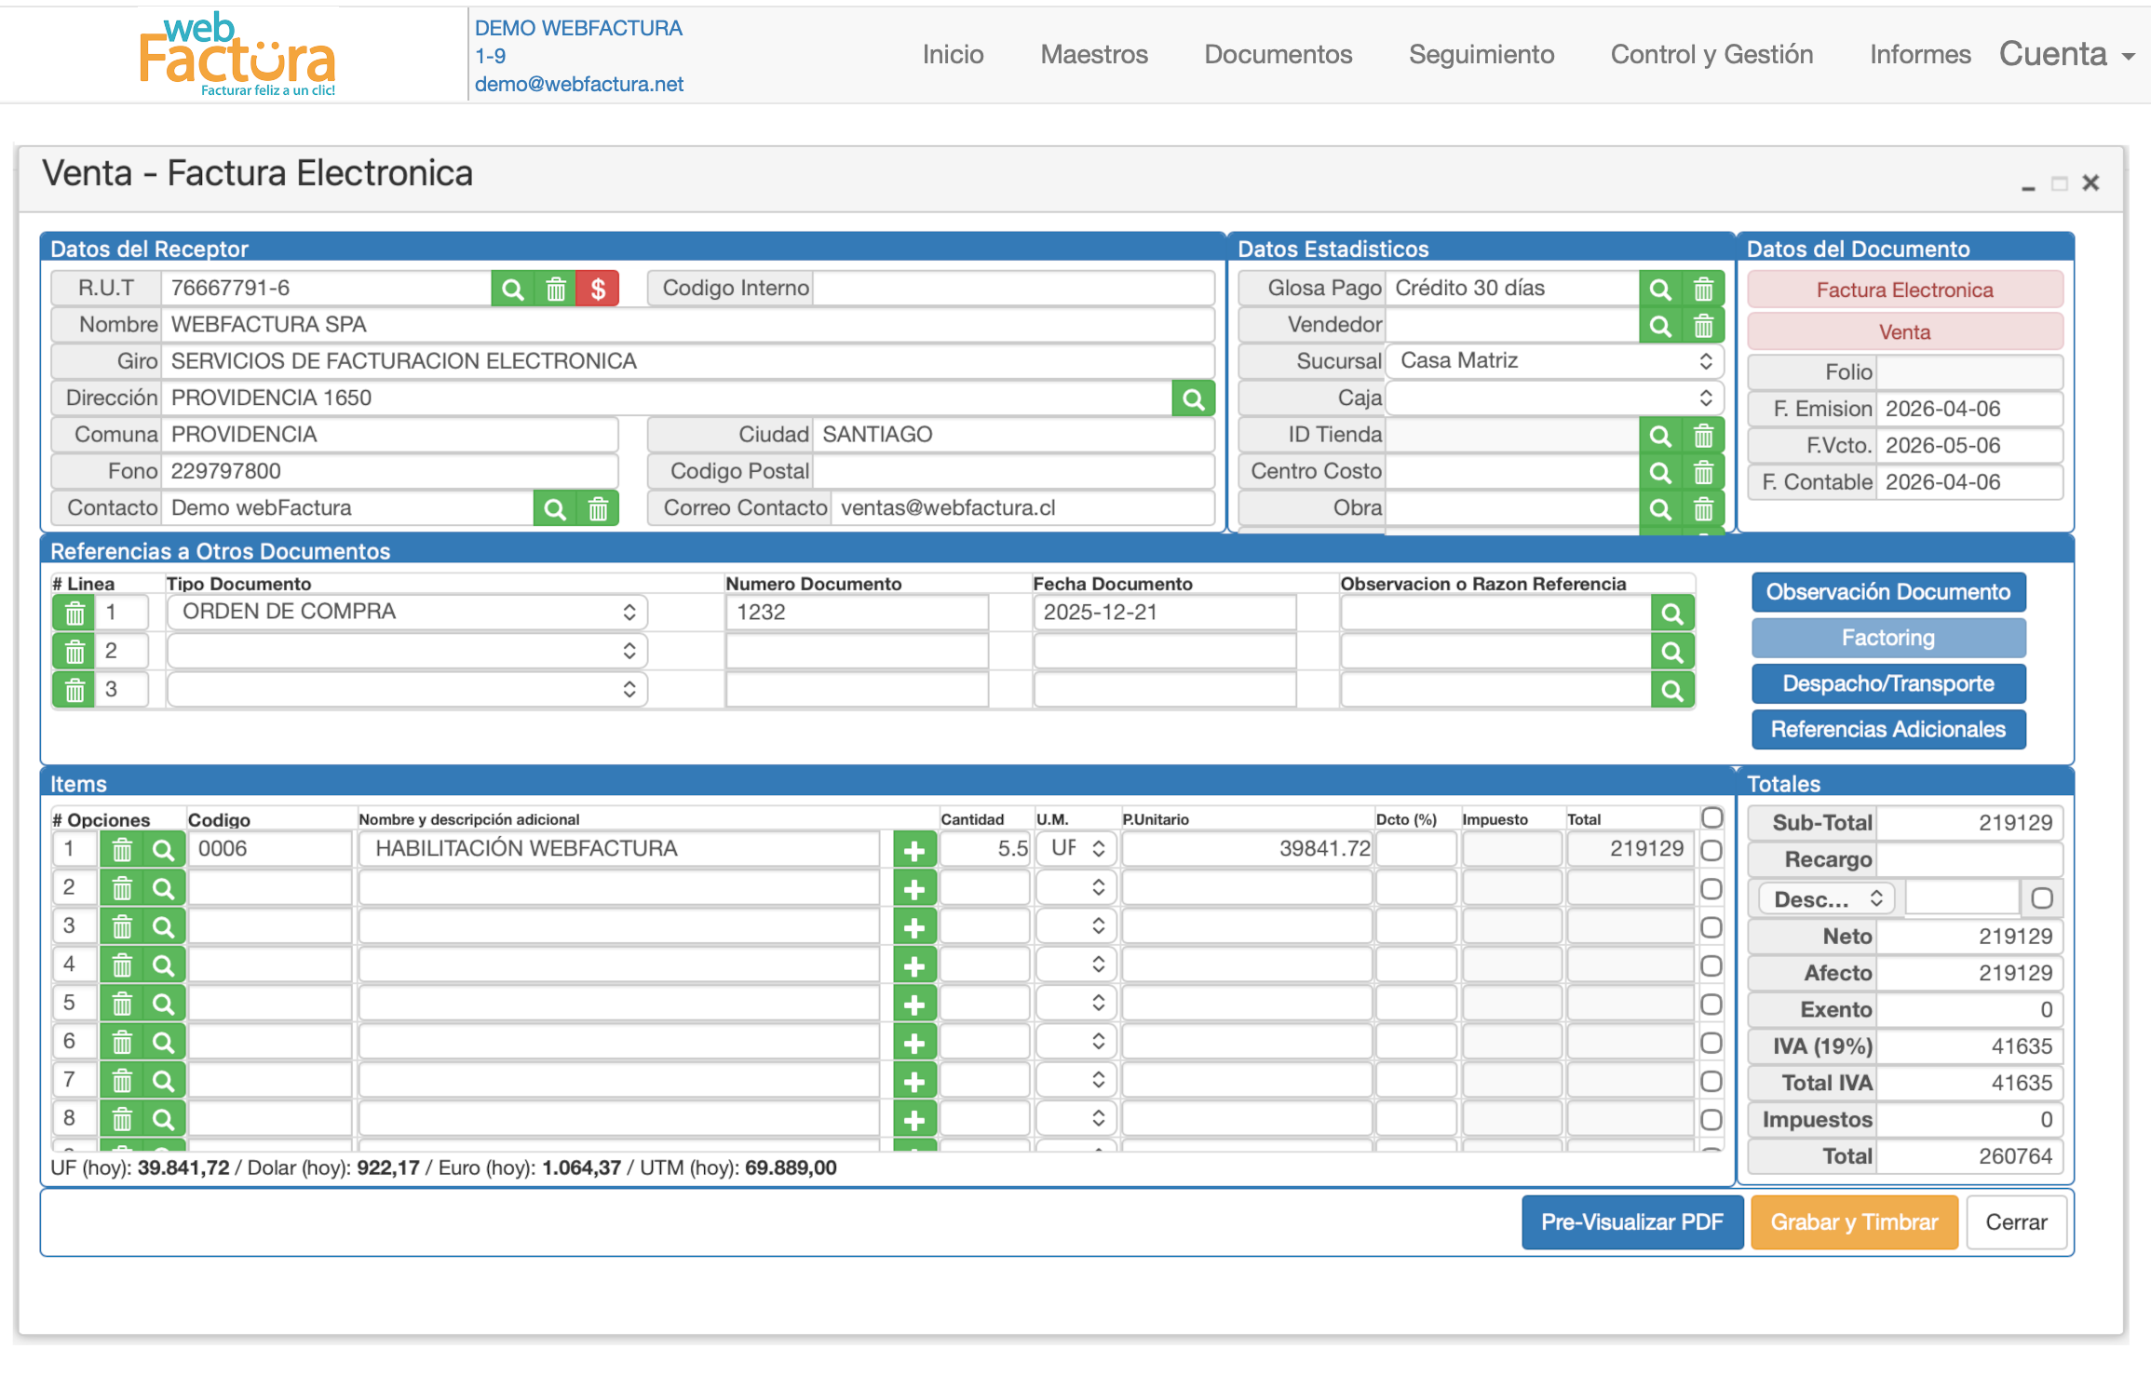Delete Glosa Pago using trash icon
This screenshot has width=2151, height=1376.
point(1703,289)
